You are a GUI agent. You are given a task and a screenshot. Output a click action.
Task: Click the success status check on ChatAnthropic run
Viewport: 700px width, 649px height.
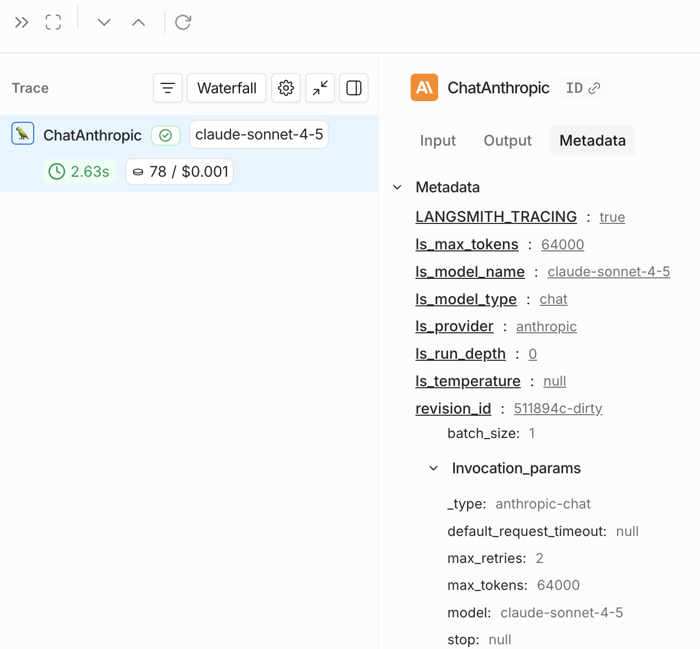165,135
